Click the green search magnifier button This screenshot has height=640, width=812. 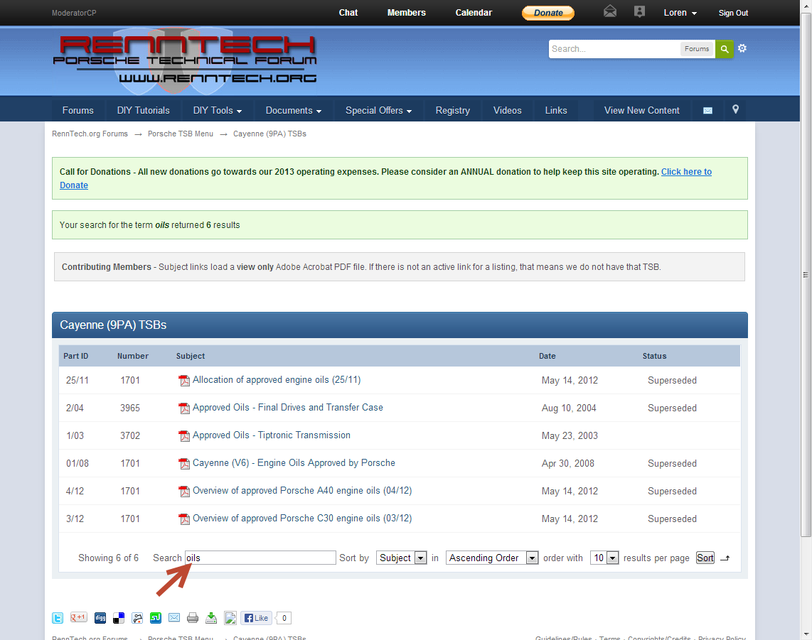[x=724, y=49]
